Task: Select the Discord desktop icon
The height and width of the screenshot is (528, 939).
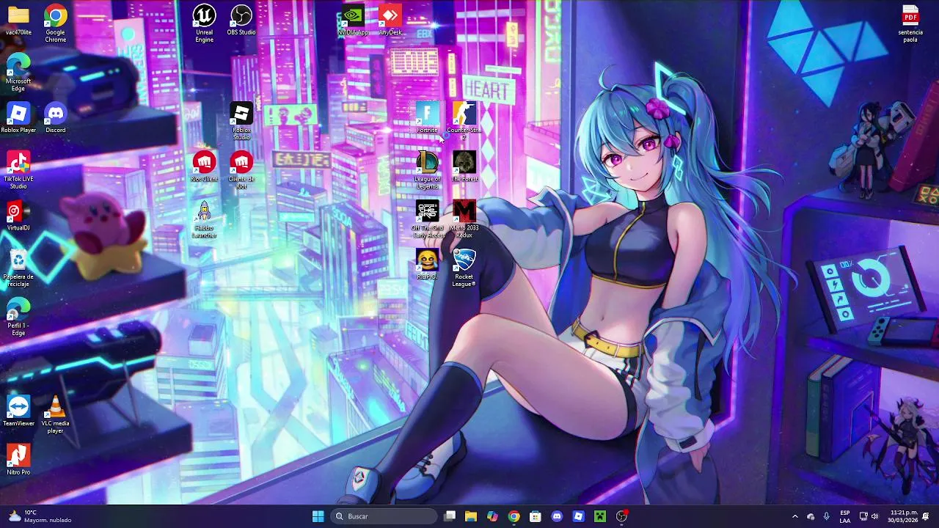Action: click(x=56, y=118)
